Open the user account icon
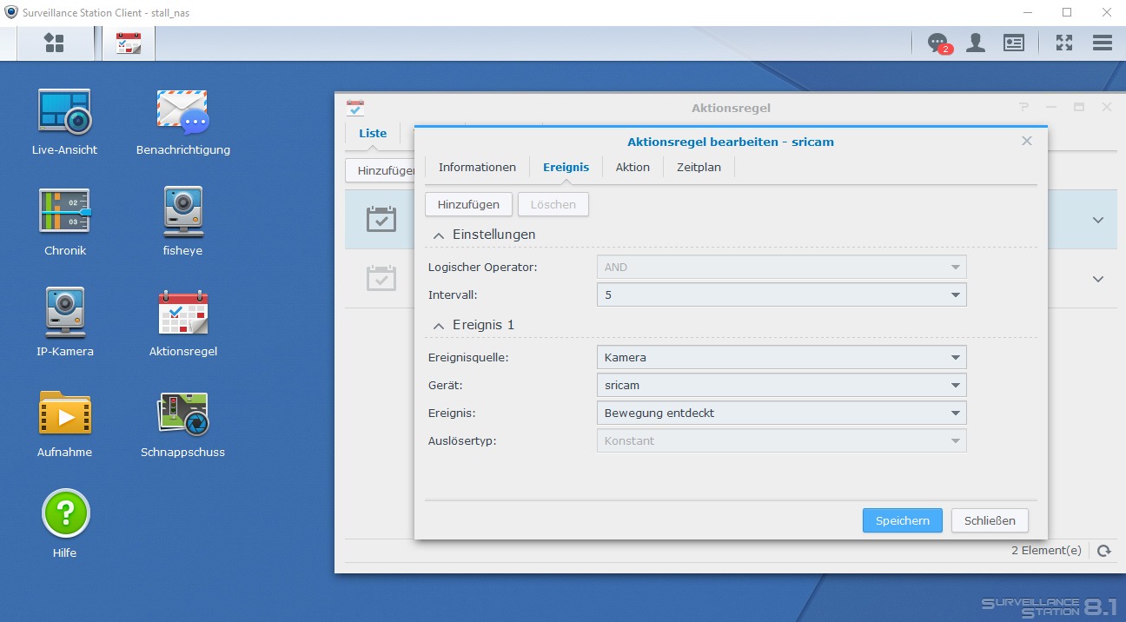The width and height of the screenshot is (1126, 622). (x=976, y=43)
